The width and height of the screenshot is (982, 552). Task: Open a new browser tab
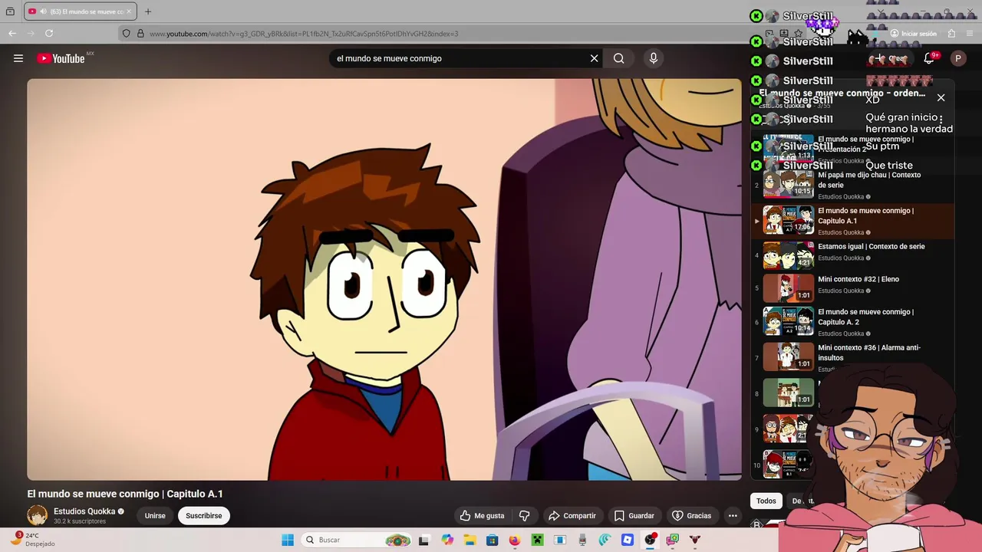pyautogui.click(x=148, y=11)
